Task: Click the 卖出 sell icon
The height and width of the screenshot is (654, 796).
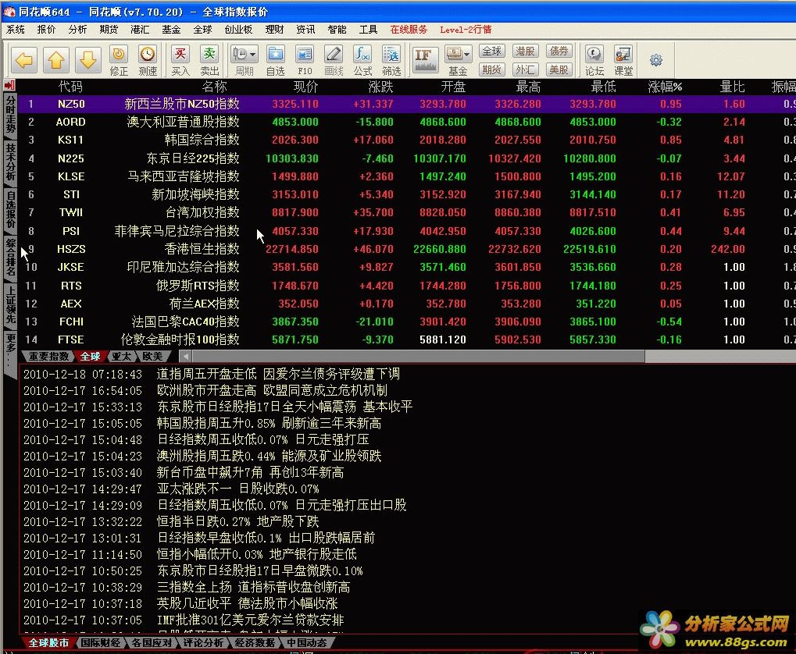Action: point(209,60)
